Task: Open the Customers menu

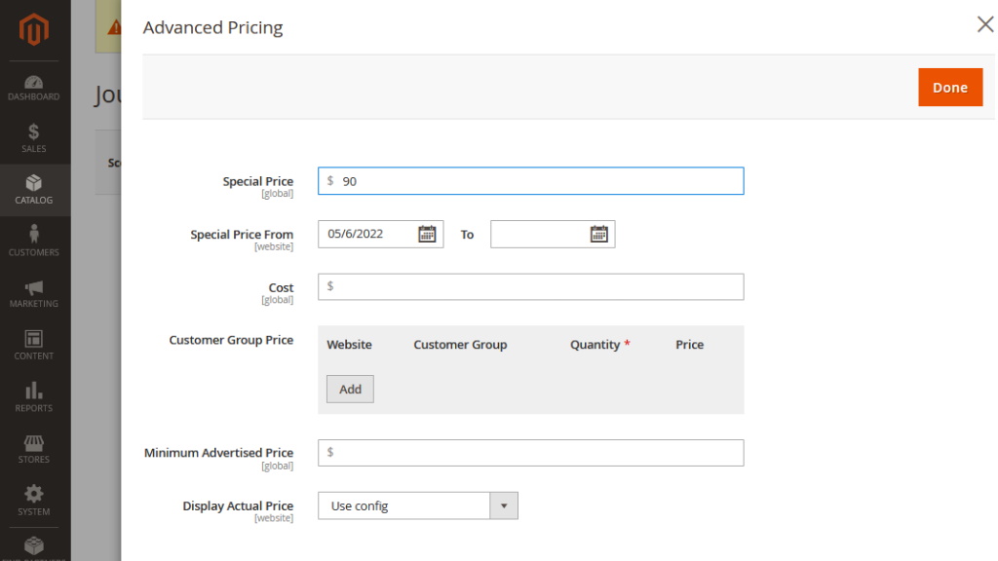Action: click(x=34, y=242)
